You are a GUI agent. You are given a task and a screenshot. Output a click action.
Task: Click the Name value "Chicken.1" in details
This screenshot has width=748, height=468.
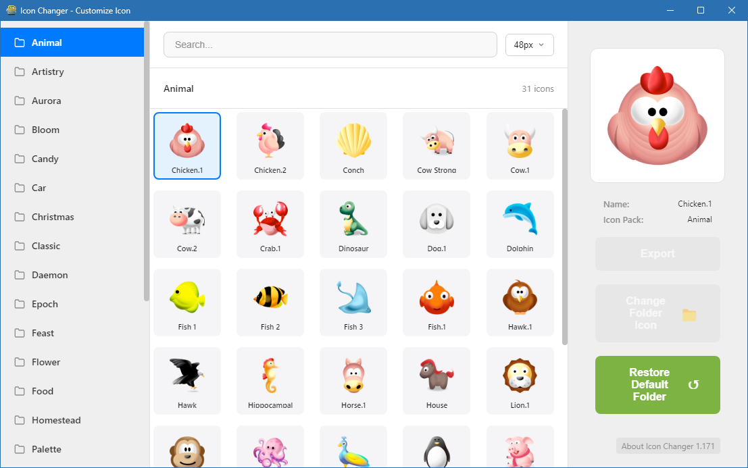[x=695, y=204]
